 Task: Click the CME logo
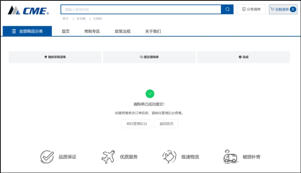pos(28,11)
